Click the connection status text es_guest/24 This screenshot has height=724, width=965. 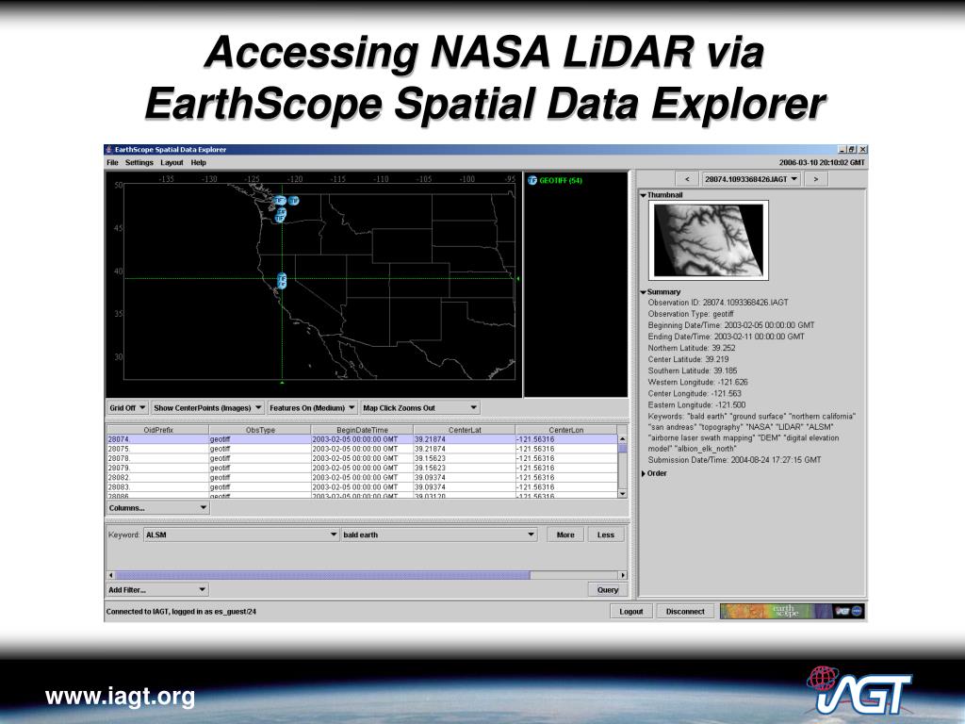(x=181, y=611)
